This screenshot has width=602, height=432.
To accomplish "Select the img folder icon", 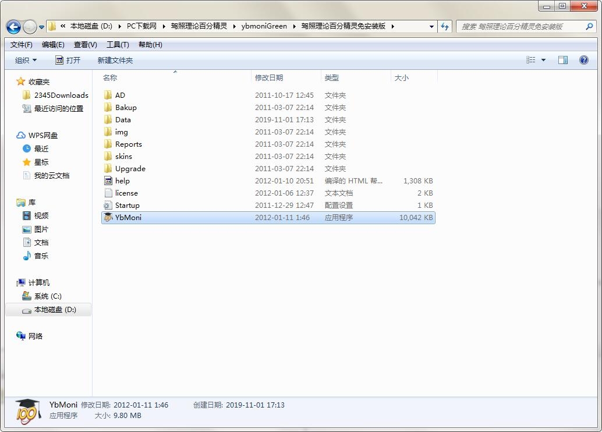I will tap(108, 132).
